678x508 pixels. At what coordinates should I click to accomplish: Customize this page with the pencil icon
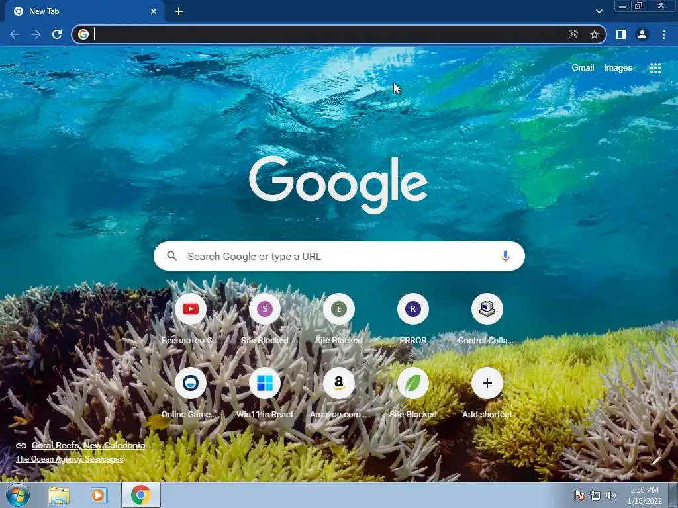[656, 460]
